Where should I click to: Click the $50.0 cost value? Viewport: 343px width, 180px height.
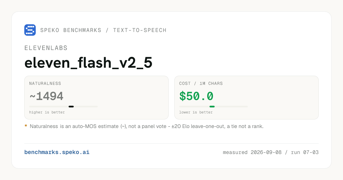pyautogui.click(x=196, y=96)
